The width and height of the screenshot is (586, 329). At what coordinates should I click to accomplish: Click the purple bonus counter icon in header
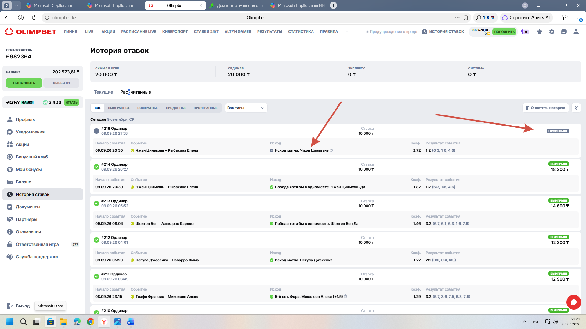tap(525, 32)
